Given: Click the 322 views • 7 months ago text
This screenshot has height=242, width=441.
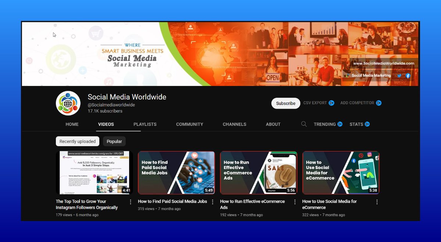Looking at the screenshot, I should pyautogui.click(x=324, y=215).
